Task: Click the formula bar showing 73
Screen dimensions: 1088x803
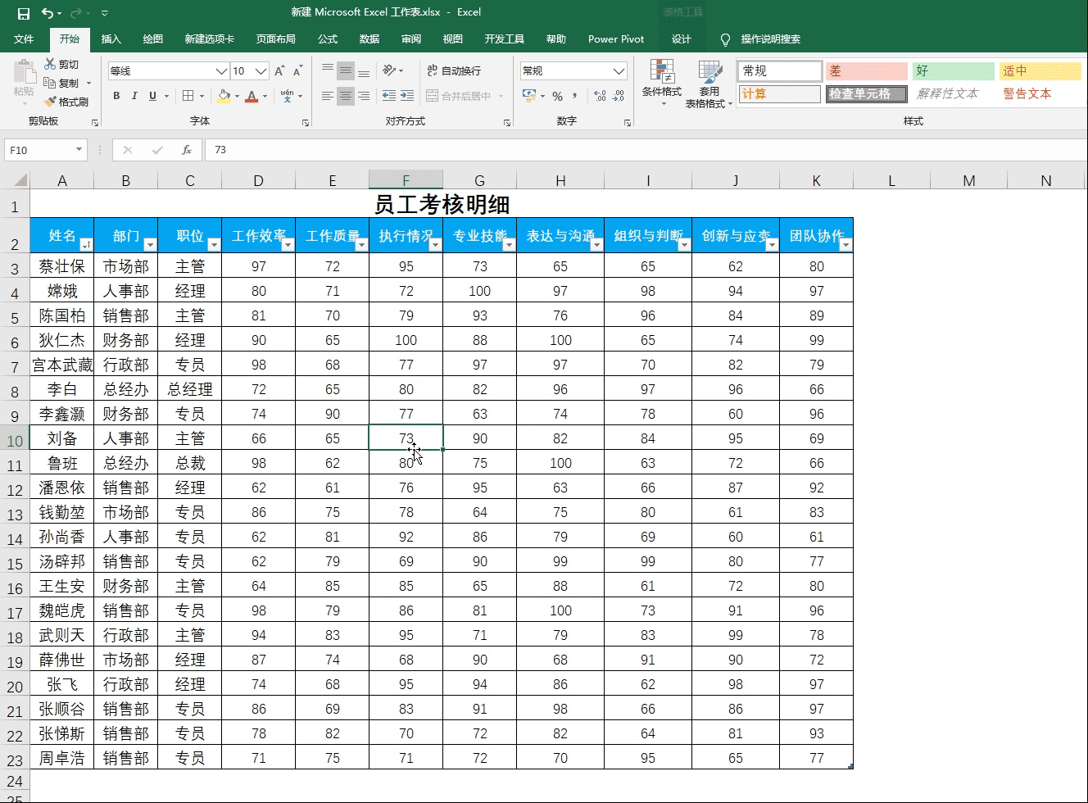Action: click(x=646, y=150)
